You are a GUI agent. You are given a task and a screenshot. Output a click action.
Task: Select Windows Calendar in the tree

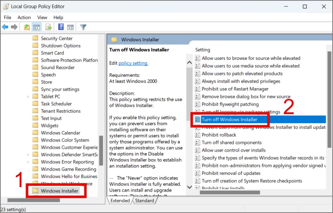point(61,133)
